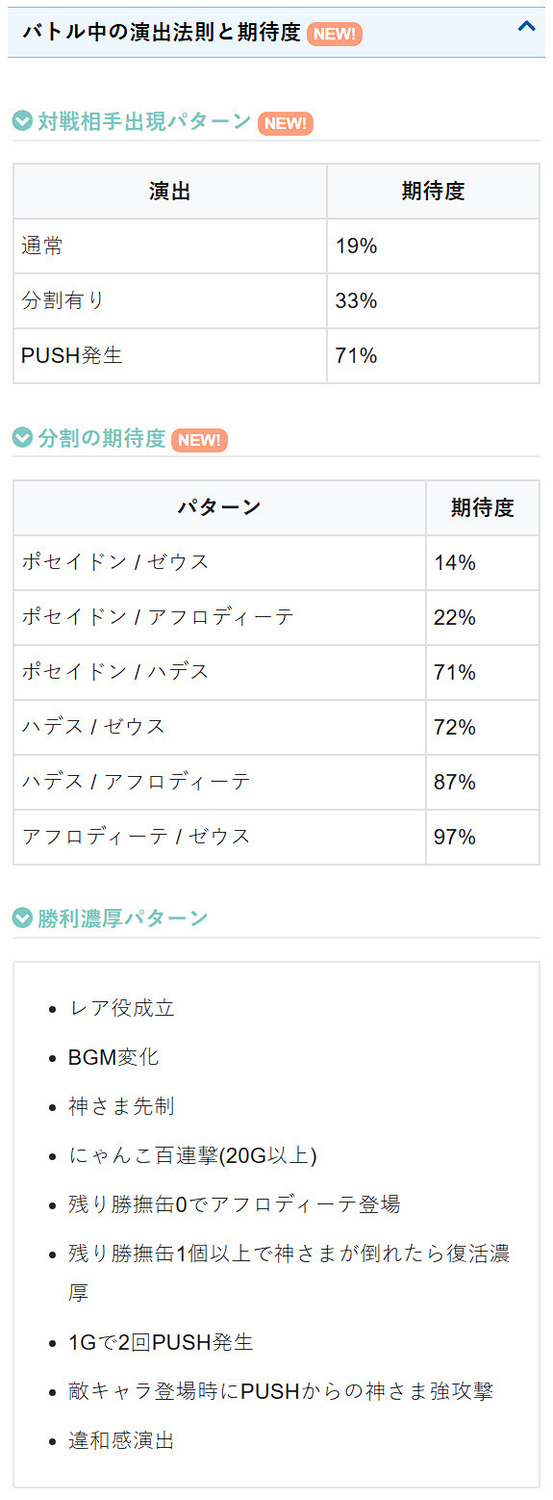Click NEW! badge next to 分割の期待度
The height and width of the screenshot is (1500, 553).
[x=199, y=440]
